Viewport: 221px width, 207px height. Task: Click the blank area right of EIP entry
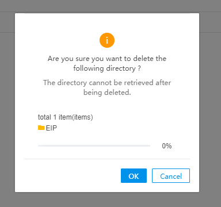point(123,128)
